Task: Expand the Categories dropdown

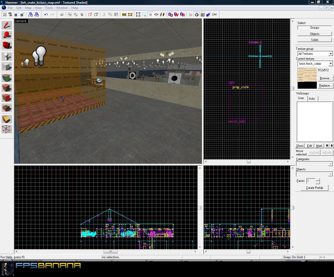Action: 330,164
